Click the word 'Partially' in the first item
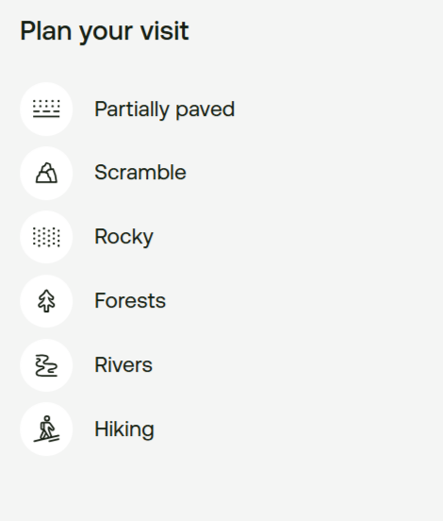Viewport: 443px width, 521px height. pos(132,109)
